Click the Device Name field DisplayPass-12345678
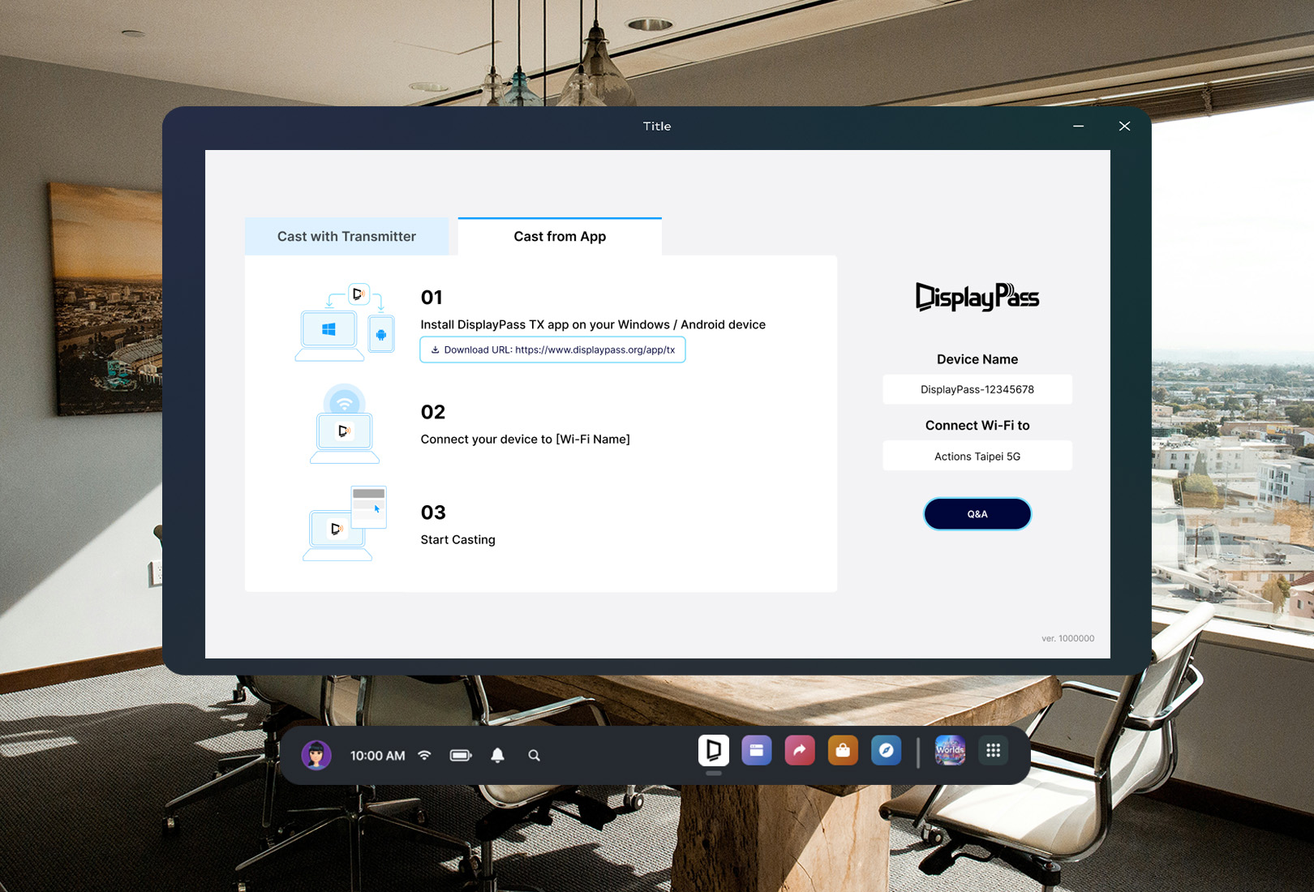The height and width of the screenshot is (892, 1314). click(977, 389)
